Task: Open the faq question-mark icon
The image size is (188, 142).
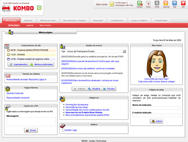Action: pos(174,3)
